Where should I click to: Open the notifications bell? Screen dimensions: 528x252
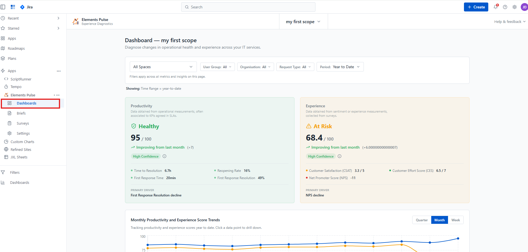496,7
